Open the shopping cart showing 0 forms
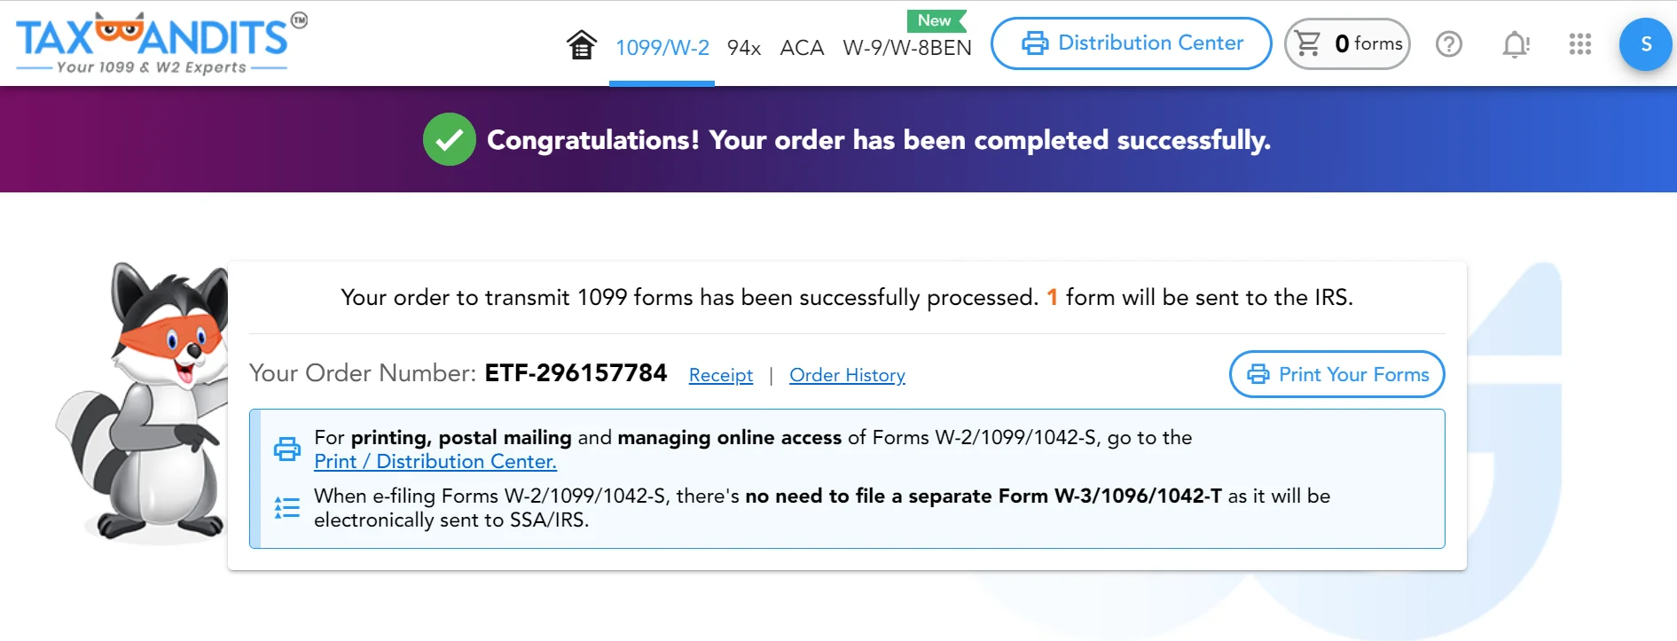The height and width of the screenshot is (641, 1677). pos(1347,43)
